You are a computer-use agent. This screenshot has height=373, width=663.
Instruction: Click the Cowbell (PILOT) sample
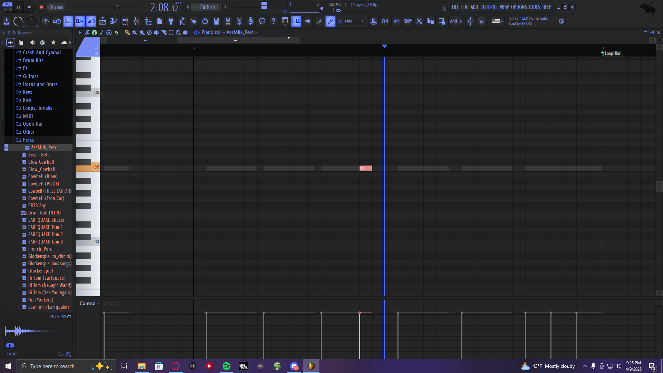[44, 184]
